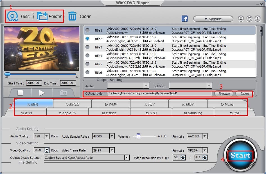Clear the title list with the trash icon
Viewport: 266px width, 174px height.
click(72, 16)
